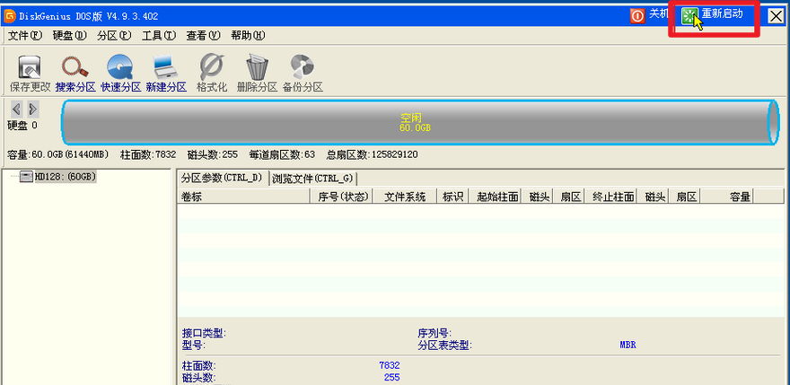Click the green restart icon beside 重新启动
The image size is (790, 385).
689,16
